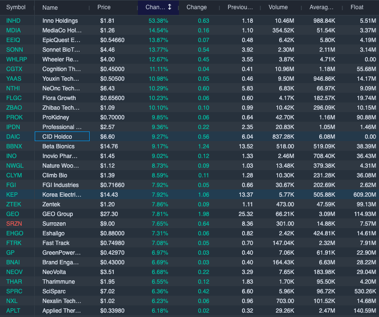Click the Surrozen name cell
The width and height of the screenshot is (379, 317).
pos(54,224)
